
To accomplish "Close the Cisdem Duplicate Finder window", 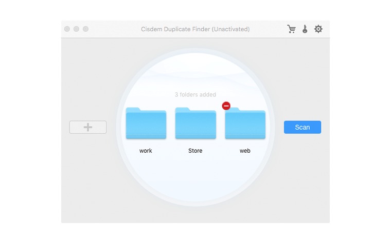I will pos(67,29).
